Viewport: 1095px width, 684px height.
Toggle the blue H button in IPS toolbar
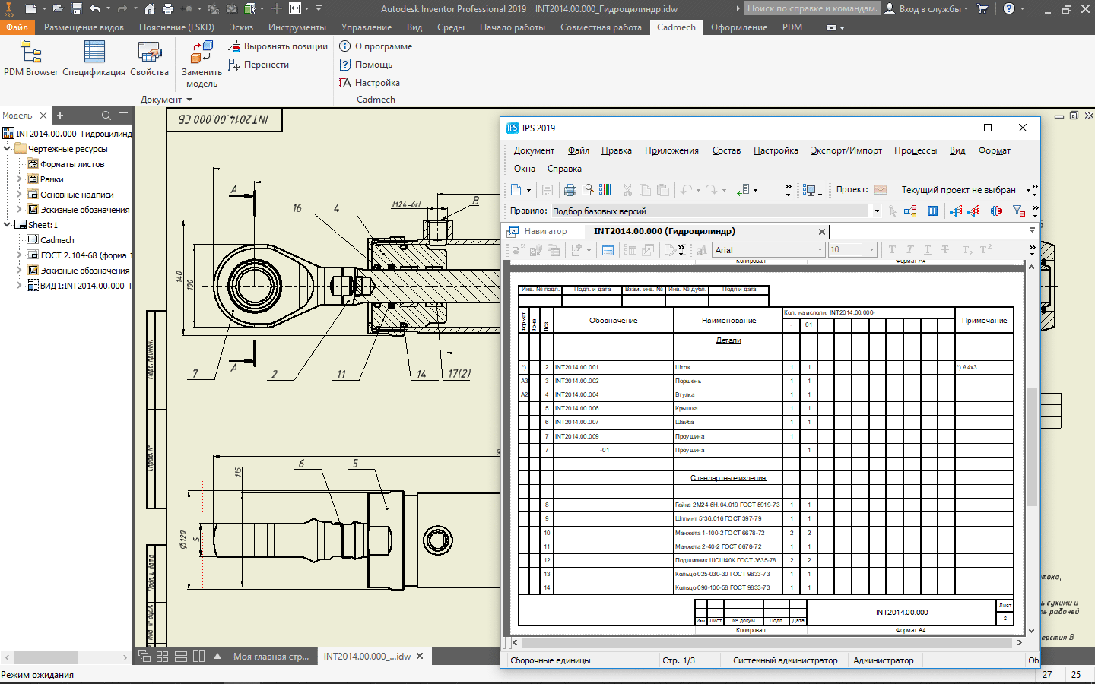[x=932, y=211]
